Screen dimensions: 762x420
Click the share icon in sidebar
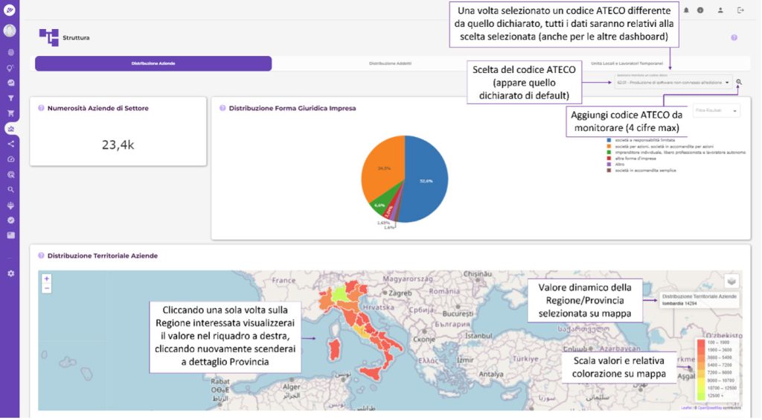pyautogui.click(x=10, y=144)
